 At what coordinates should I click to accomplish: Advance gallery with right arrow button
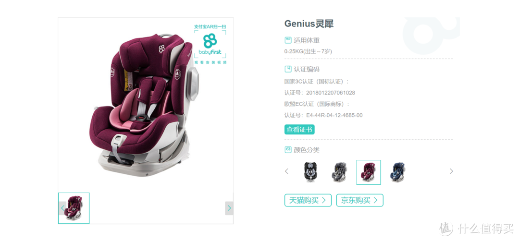pos(229,208)
